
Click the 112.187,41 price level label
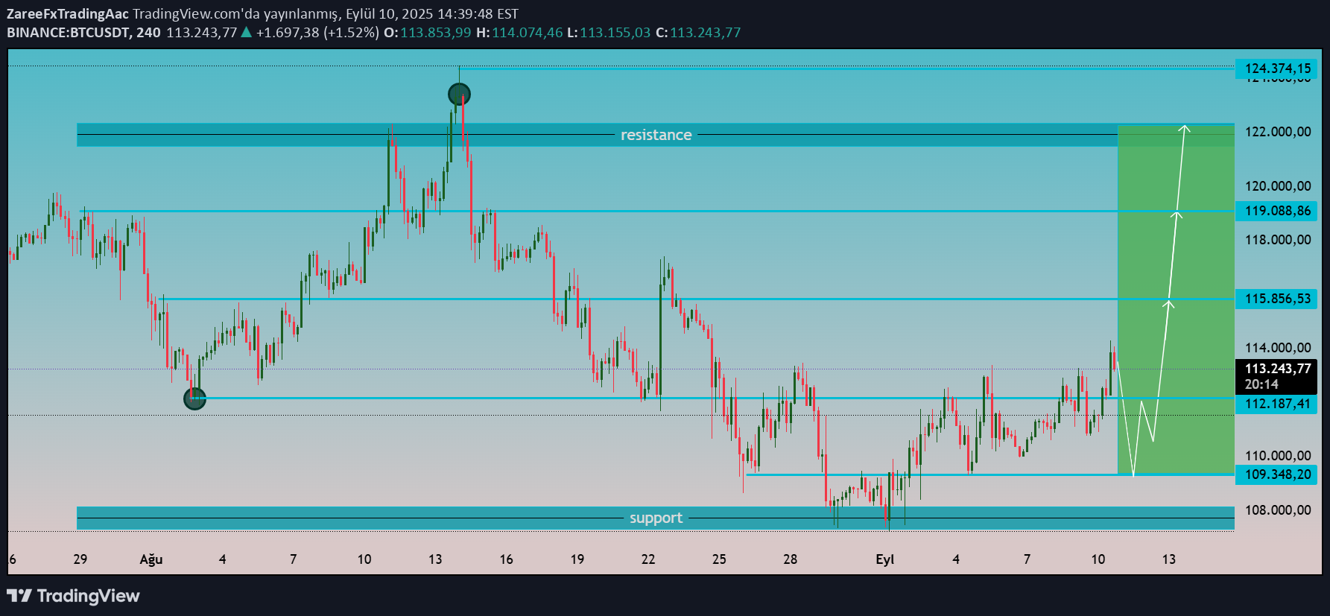1276,404
